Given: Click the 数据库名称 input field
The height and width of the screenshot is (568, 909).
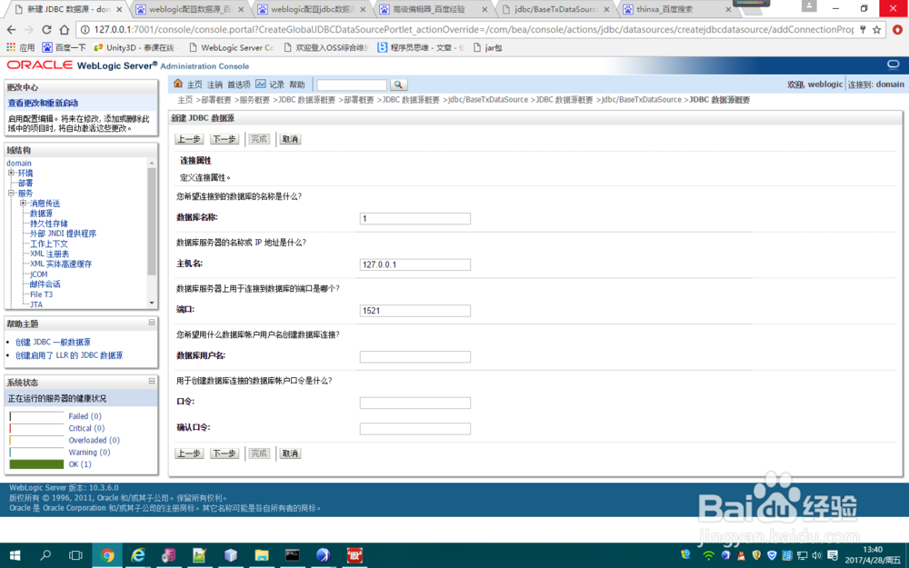Looking at the screenshot, I should click(415, 218).
